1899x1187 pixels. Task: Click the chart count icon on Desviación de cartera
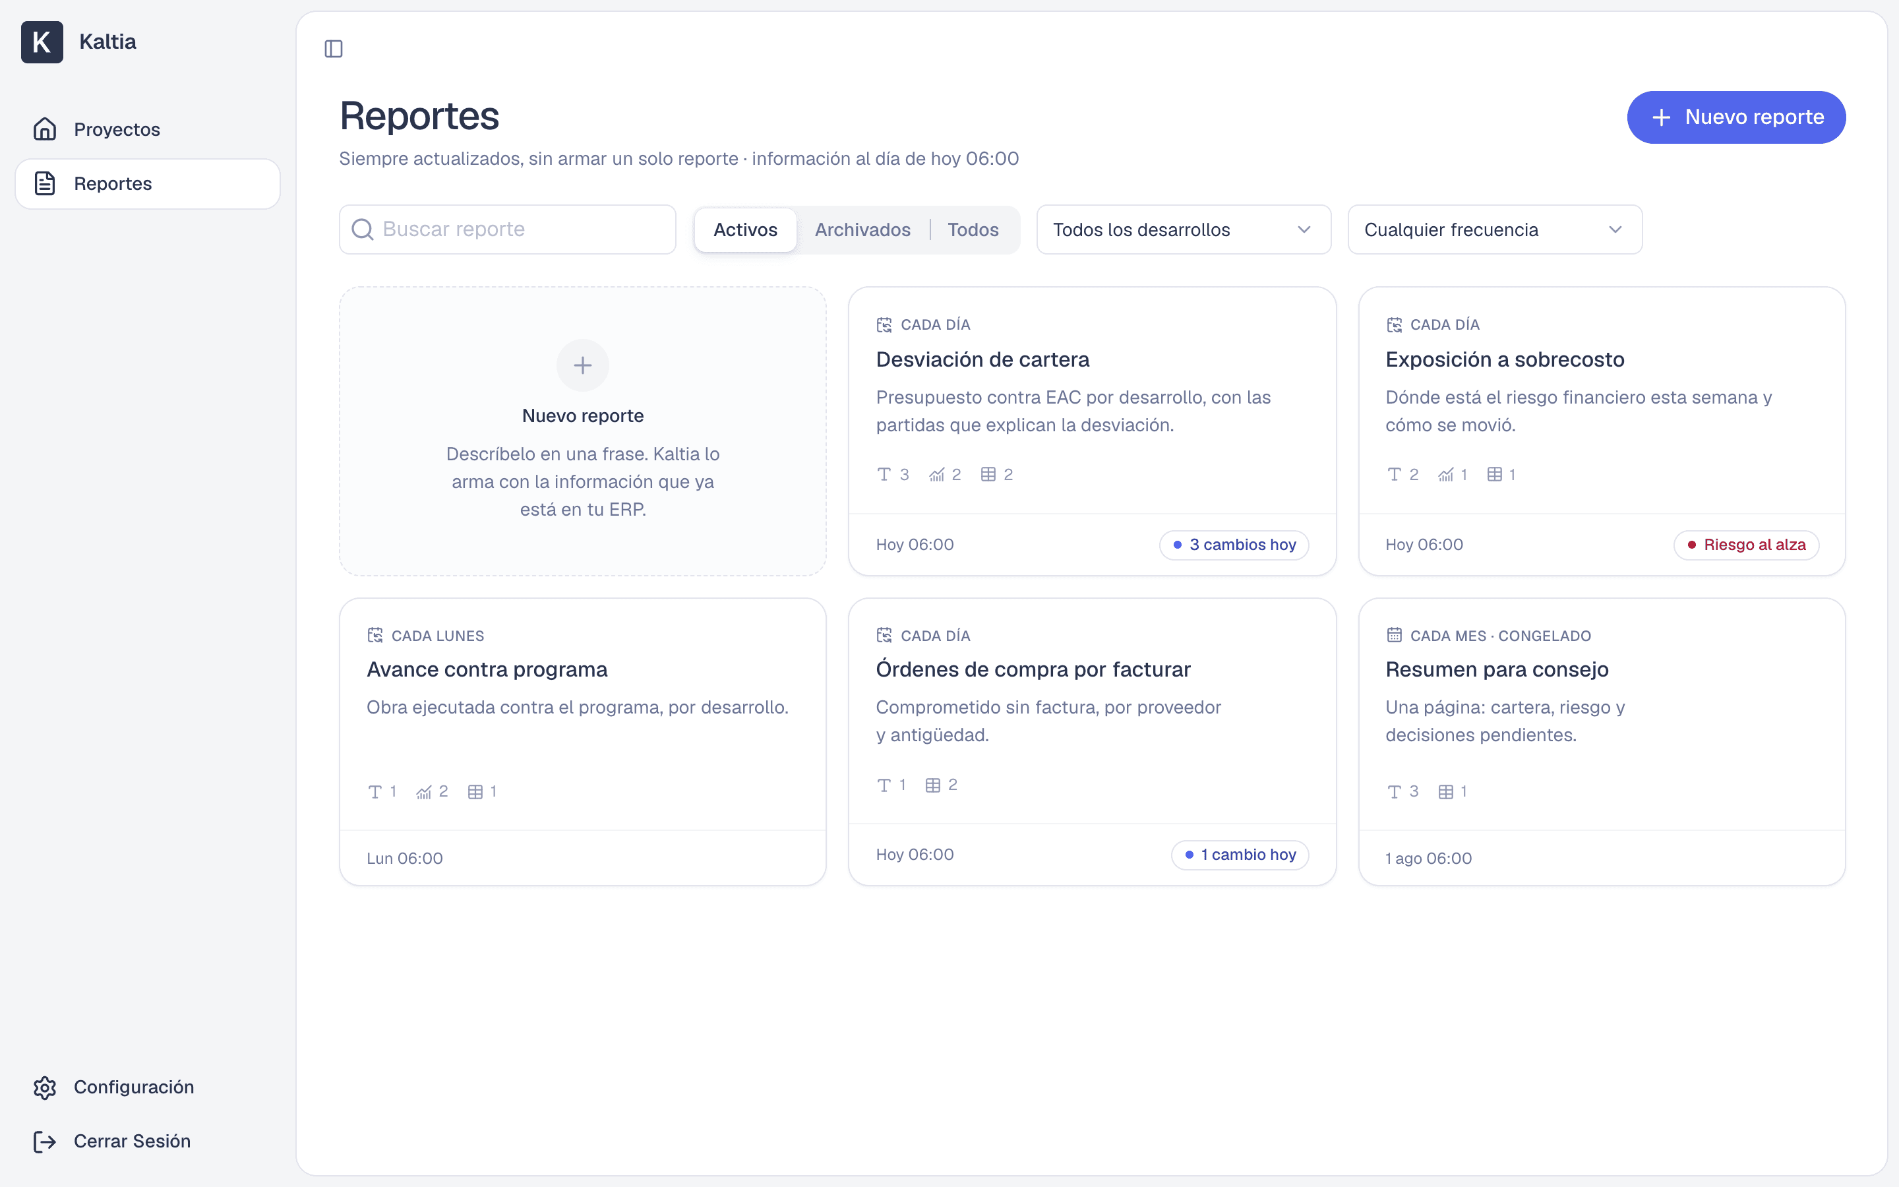click(x=937, y=474)
